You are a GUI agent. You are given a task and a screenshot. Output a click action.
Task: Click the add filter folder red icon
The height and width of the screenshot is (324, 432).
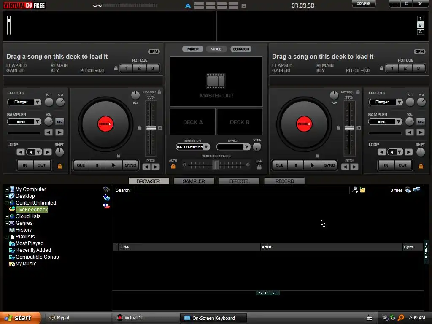pos(106,205)
